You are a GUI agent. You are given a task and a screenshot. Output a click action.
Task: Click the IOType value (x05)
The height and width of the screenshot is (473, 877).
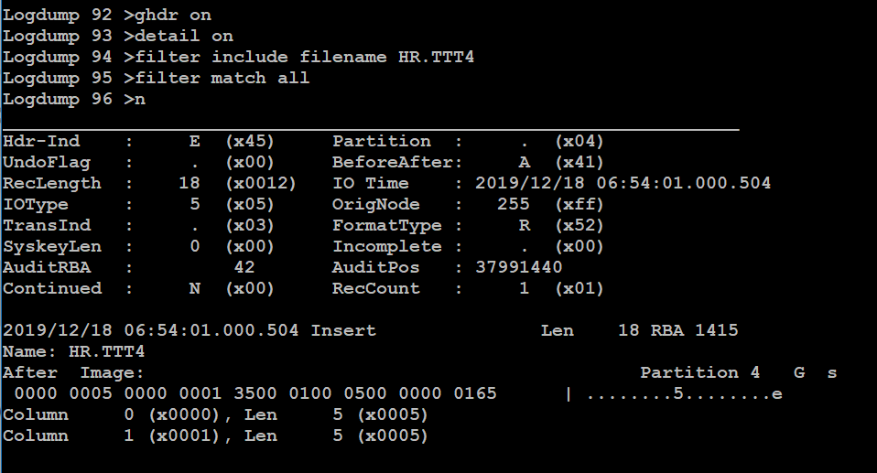(250, 205)
